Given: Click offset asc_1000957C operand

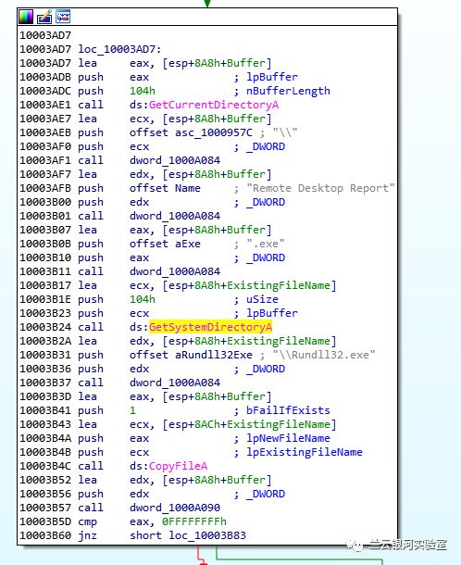Looking at the screenshot, I should click(x=191, y=132).
